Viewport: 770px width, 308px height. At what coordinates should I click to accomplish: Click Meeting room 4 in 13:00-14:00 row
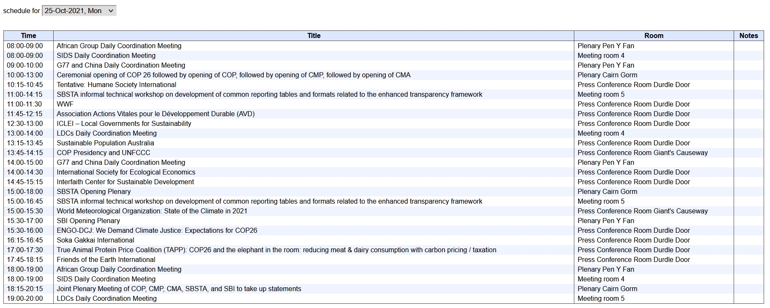point(601,133)
